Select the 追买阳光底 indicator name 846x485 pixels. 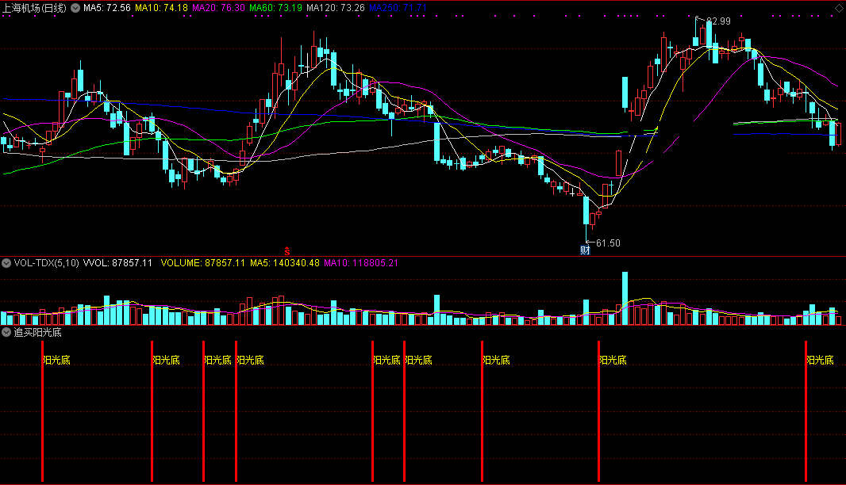pyautogui.click(x=38, y=333)
